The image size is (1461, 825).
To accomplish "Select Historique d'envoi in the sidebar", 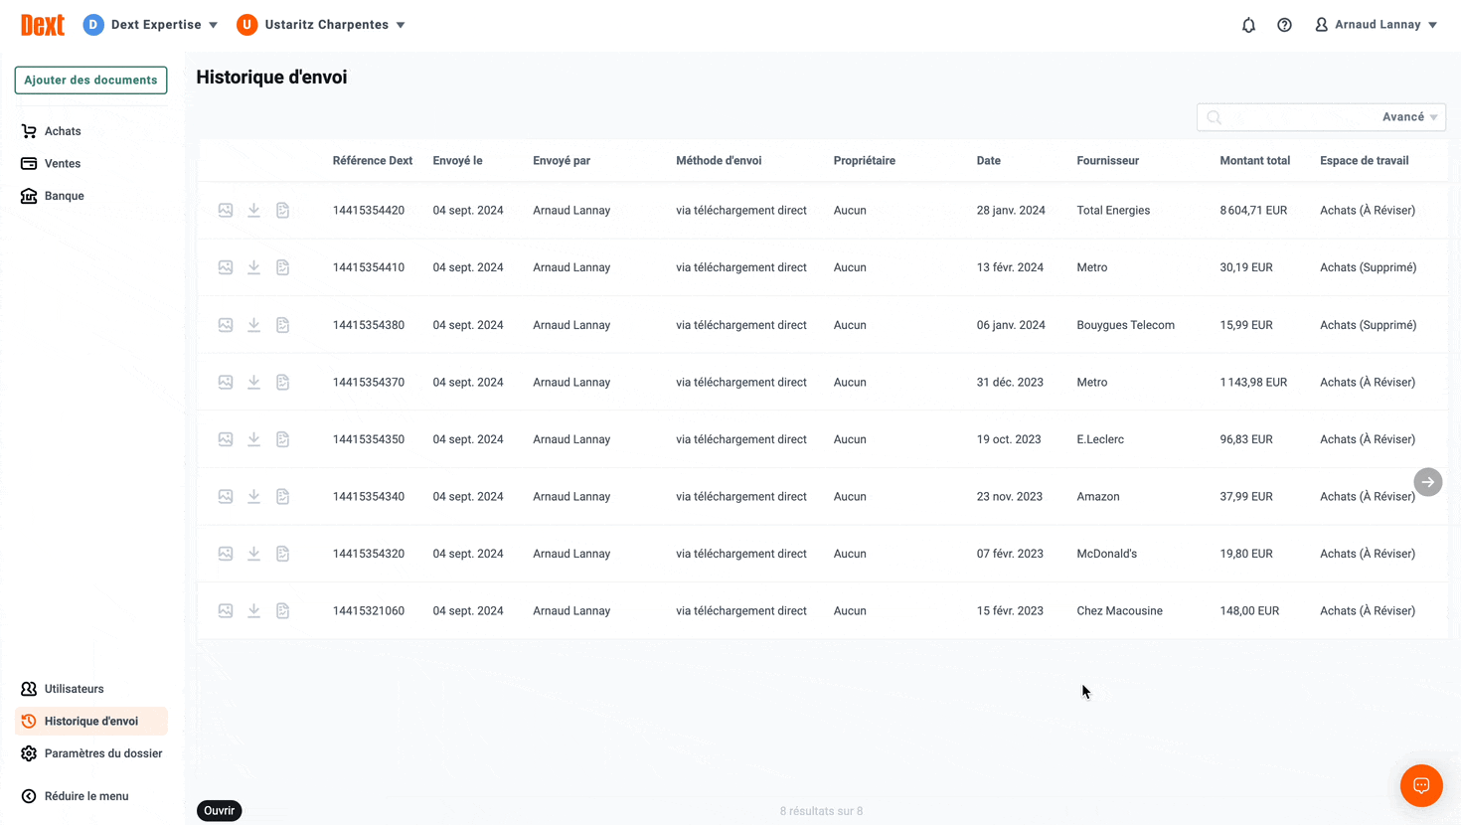I will pos(90,721).
